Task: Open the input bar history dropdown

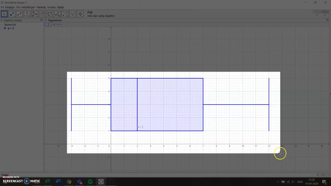Action: 317,175
